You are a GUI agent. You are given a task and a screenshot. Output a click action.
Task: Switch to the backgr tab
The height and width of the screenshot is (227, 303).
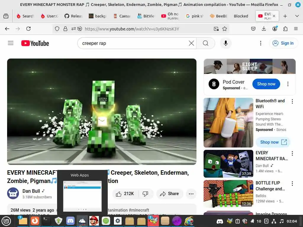[98, 16]
